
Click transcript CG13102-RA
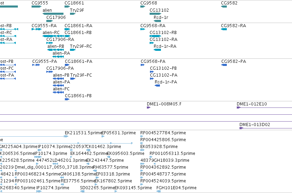point(164,39)
